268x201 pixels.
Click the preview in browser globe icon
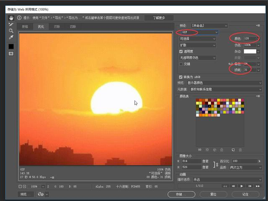(41, 194)
